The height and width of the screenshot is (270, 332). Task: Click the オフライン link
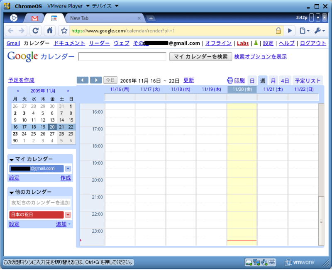point(219,44)
